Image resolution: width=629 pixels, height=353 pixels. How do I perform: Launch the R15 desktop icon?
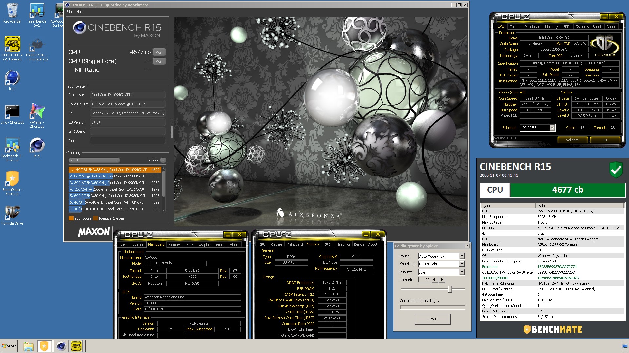[x=37, y=148]
